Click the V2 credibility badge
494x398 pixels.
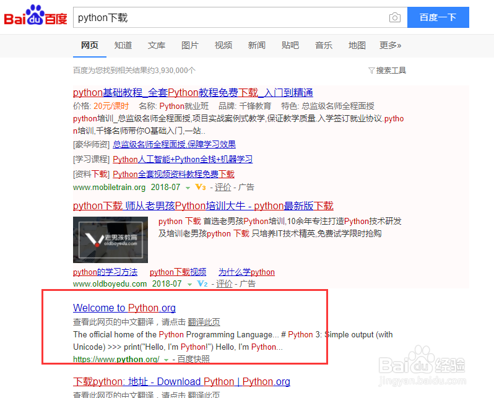(202, 283)
